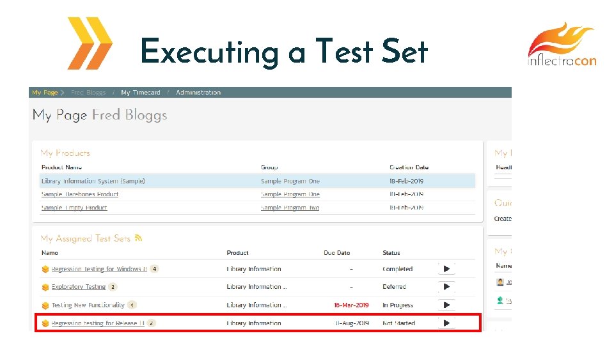Click test set icon beside Testing New Functionality

[x=45, y=305]
